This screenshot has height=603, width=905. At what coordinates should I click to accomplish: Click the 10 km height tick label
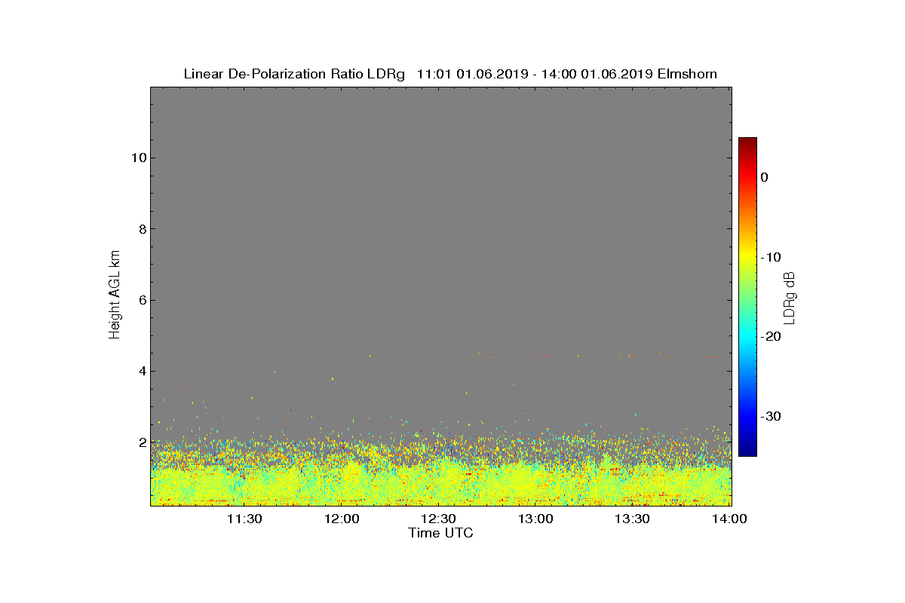pyautogui.click(x=138, y=158)
